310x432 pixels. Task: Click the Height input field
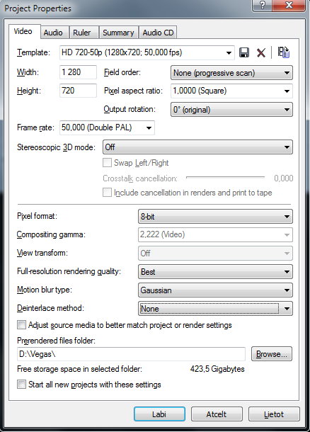click(x=78, y=91)
